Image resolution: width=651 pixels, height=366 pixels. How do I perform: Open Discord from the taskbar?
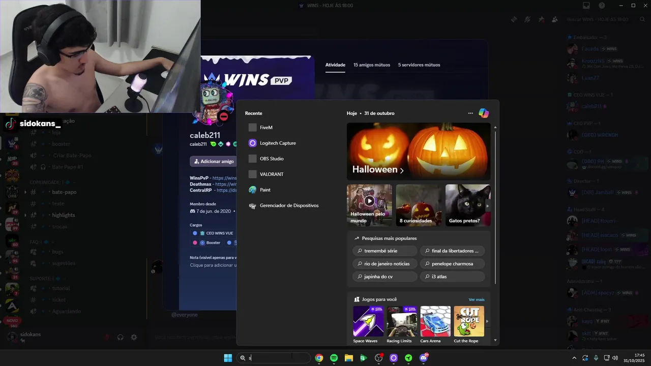point(424,358)
